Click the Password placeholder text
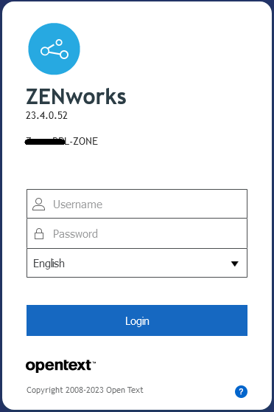The height and width of the screenshot is (412, 274). pos(75,234)
